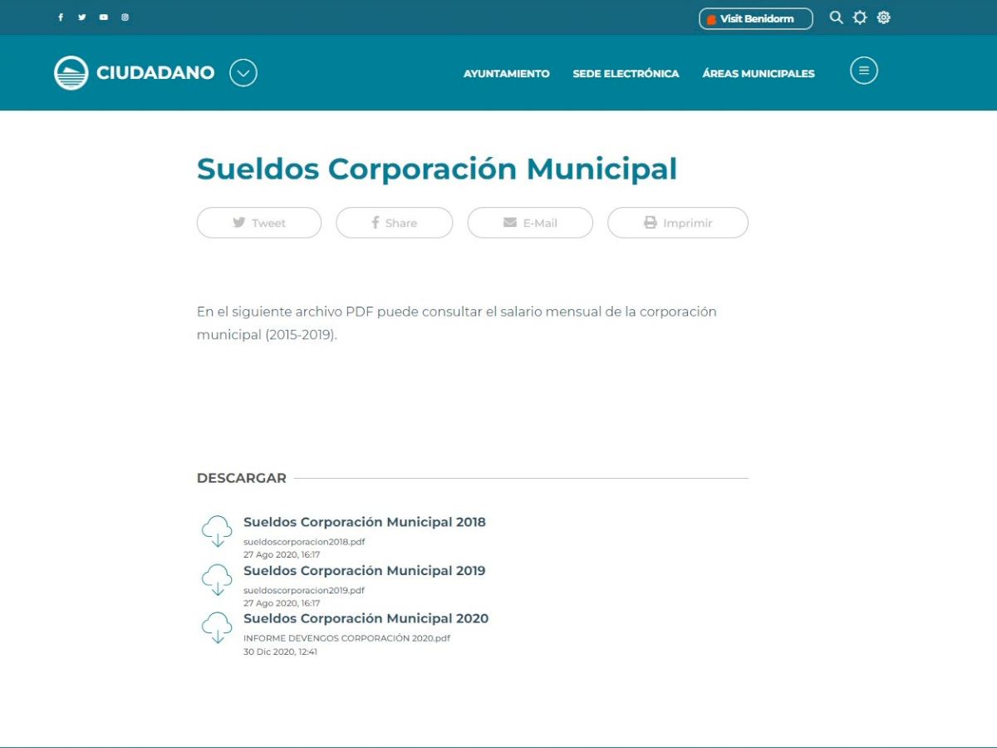Image resolution: width=997 pixels, height=748 pixels.
Task: Click the Visit Benidorm button
Action: pos(755,18)
